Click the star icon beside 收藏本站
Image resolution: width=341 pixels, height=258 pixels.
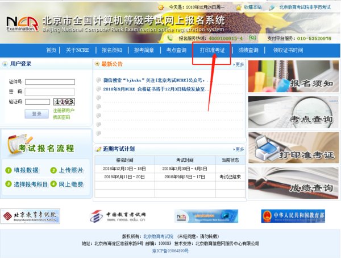pyautogui.click(x=239, y=8)
